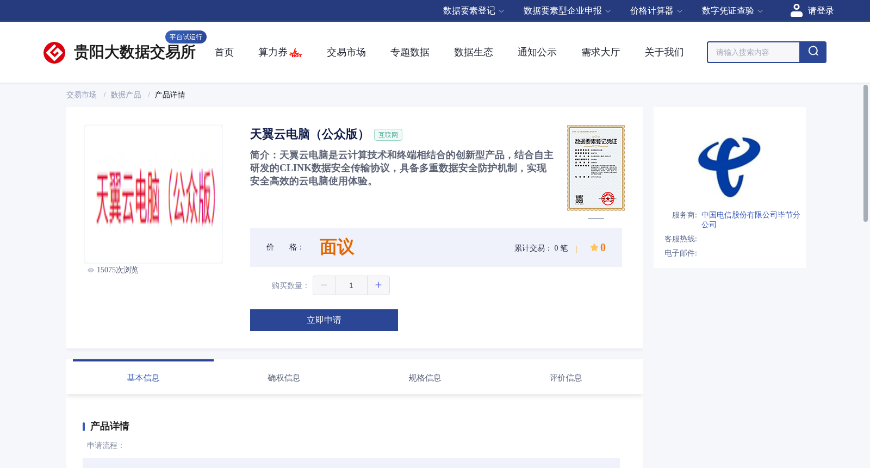Increase purchase quantity with plus button

click(x=378, y=285)
